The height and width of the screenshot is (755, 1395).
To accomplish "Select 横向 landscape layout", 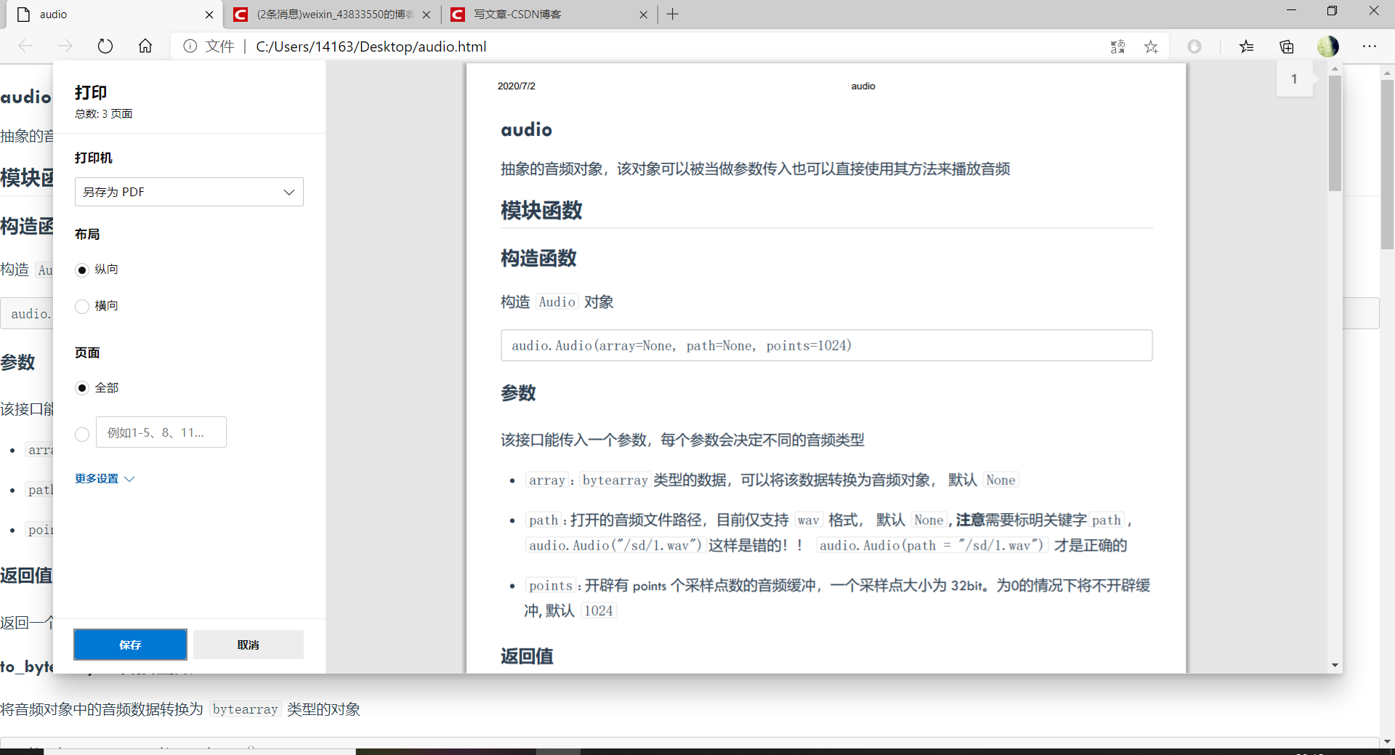I will click(82, 307).
